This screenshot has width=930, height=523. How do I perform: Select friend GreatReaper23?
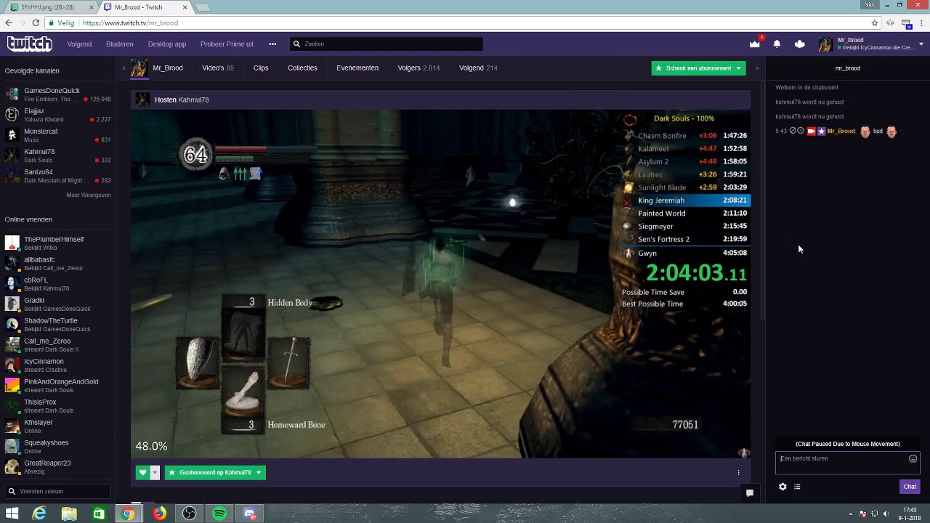[58, 466]
